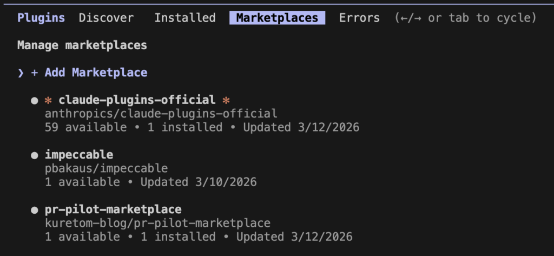Click the Plugins title label
The height and width of the screenshot is (256, 554).
pyautogui.click(x=41, y=18)
